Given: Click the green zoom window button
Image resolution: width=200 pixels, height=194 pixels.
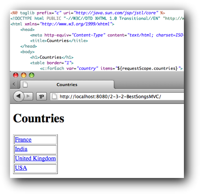Looking at the screenshot, I should pos(32,75).
